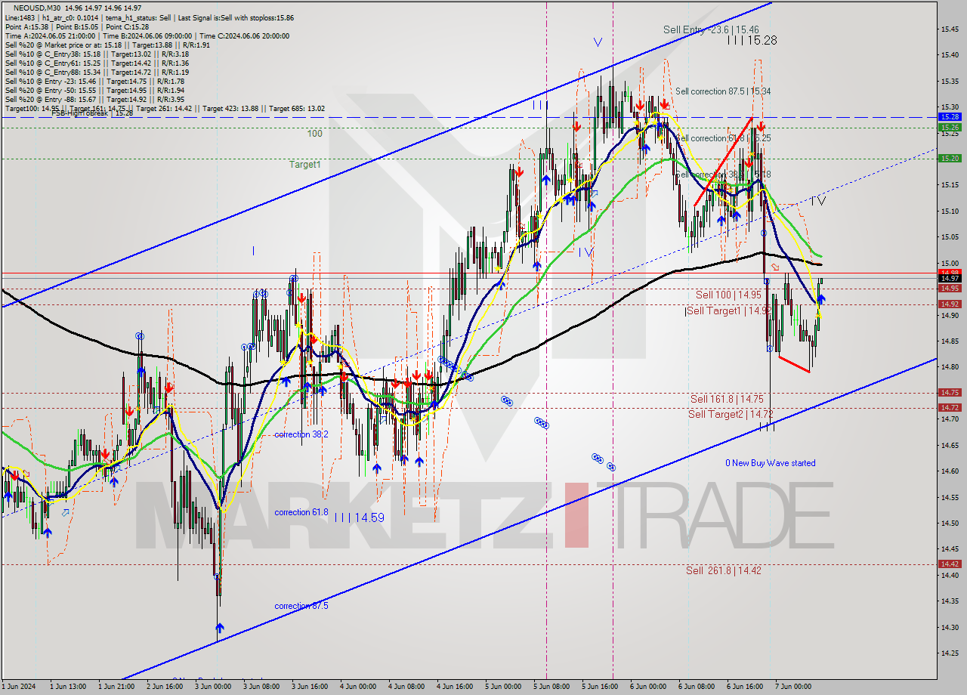Select the 'I I I 15.28' wave label
The width and height of the screenshot is (967, 695).
coord(752,41)
